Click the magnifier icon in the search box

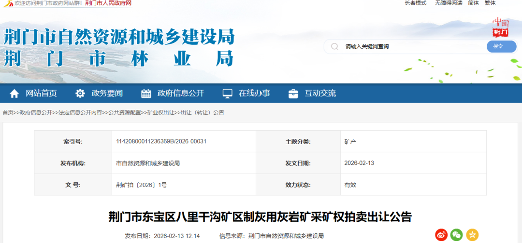pos(334,46)
